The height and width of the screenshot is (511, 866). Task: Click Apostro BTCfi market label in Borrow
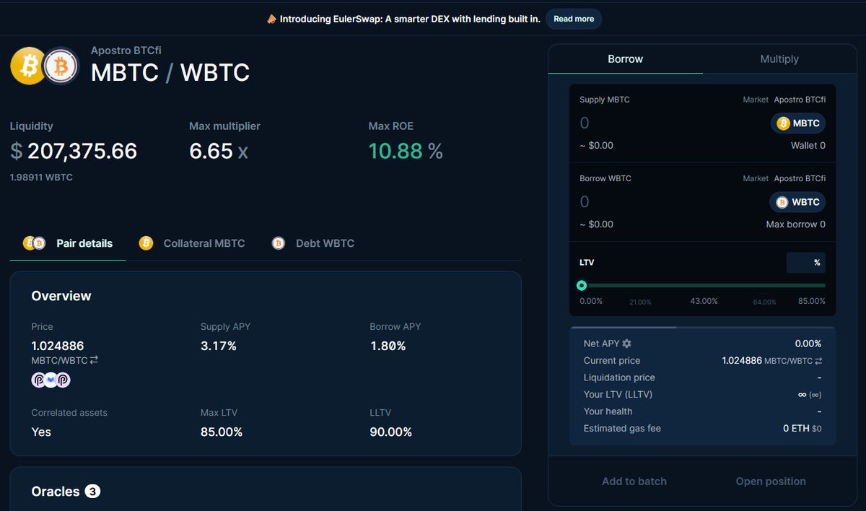800,178
